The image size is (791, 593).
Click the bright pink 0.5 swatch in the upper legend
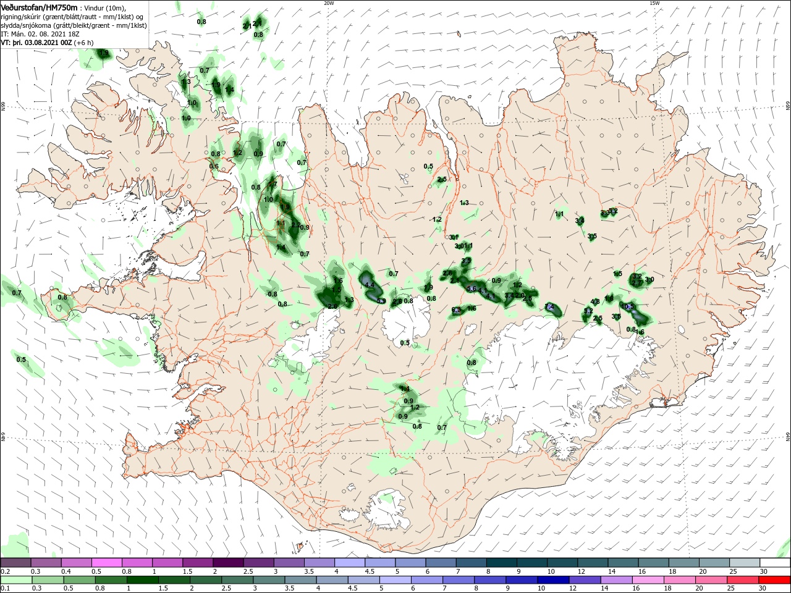point(107,563)
